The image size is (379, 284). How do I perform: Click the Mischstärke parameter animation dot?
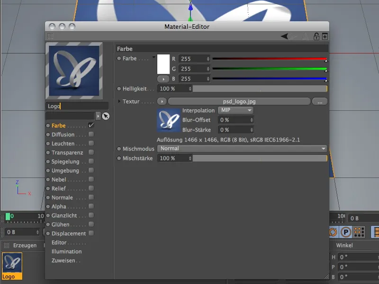(119, 159)
